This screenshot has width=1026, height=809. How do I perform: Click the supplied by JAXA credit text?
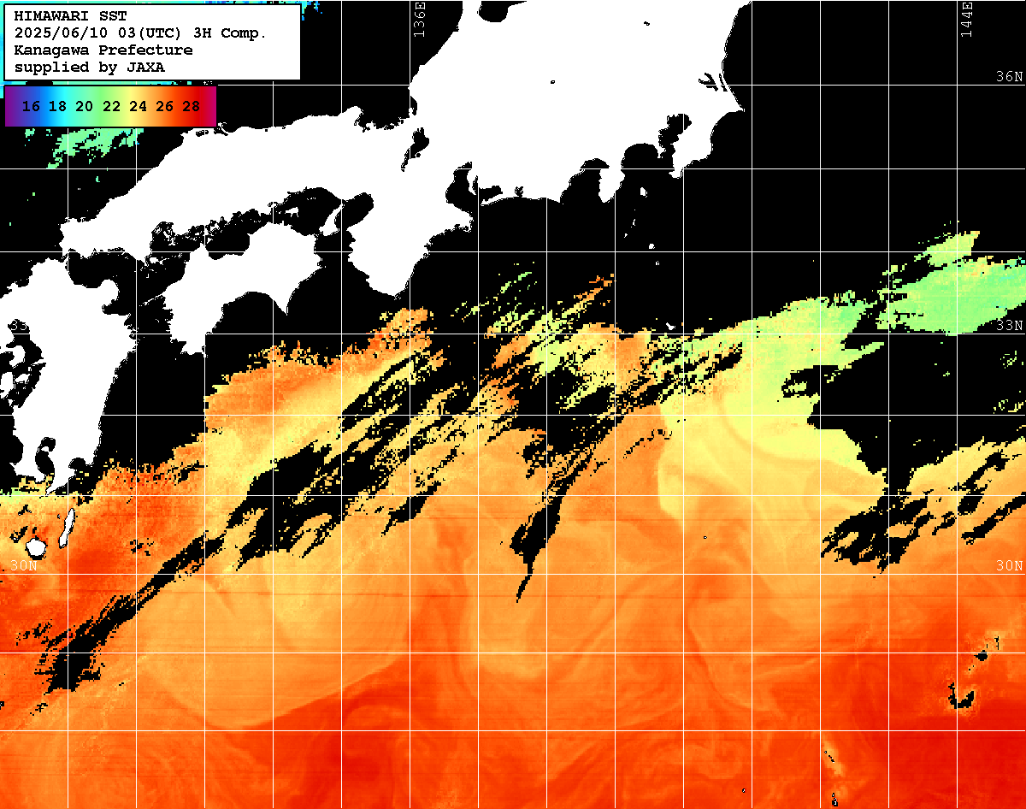click(x=90, y=67)
